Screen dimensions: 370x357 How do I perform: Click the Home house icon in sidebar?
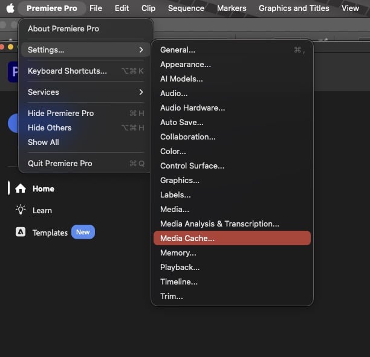[x=21, y=188]
